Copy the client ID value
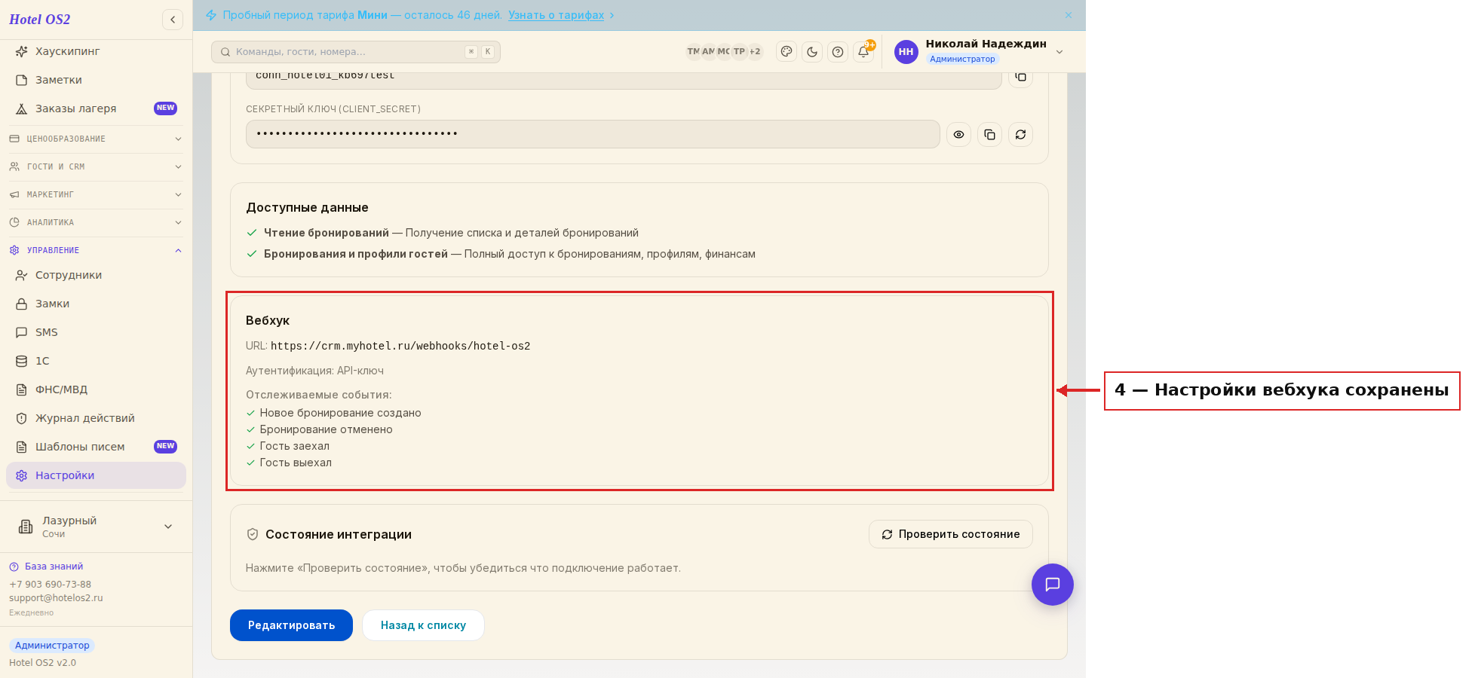Image resolution: width=1478 pixels, height=678 pixels. (x=1020, y=77)
